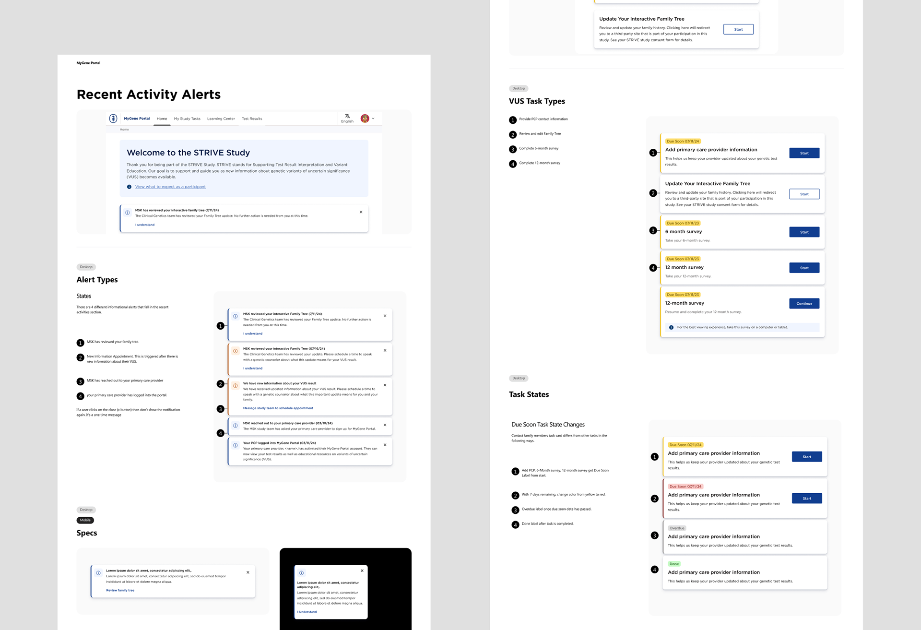Expand the chevron next to the avatar

[373, 119]
